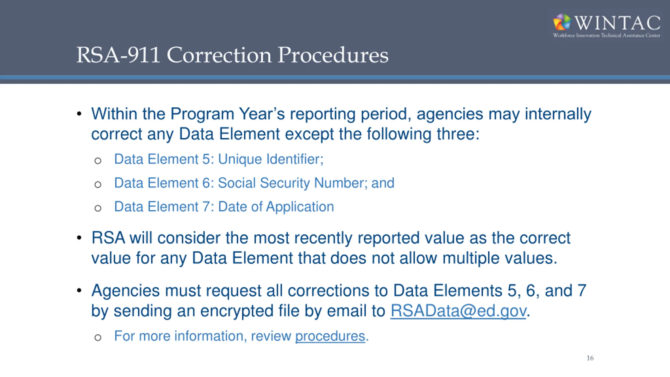Click the hollow bullet beside Data Element 6
Screen dimensions: 670x377
pos(98,185)
